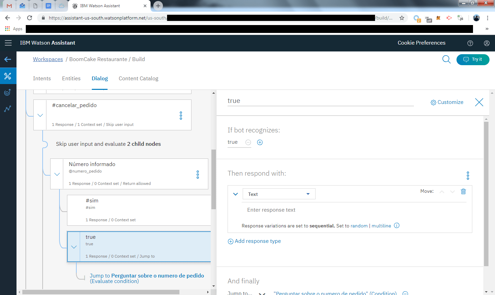Open the hamburger navigation menu

[x=8, y=43]
